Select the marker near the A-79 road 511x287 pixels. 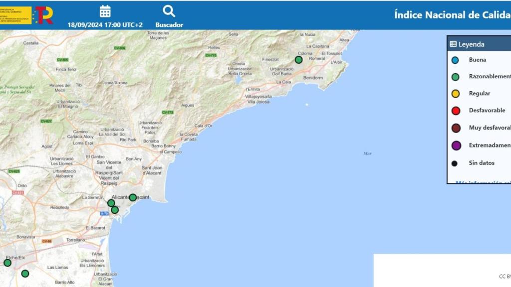coord(115,211)
